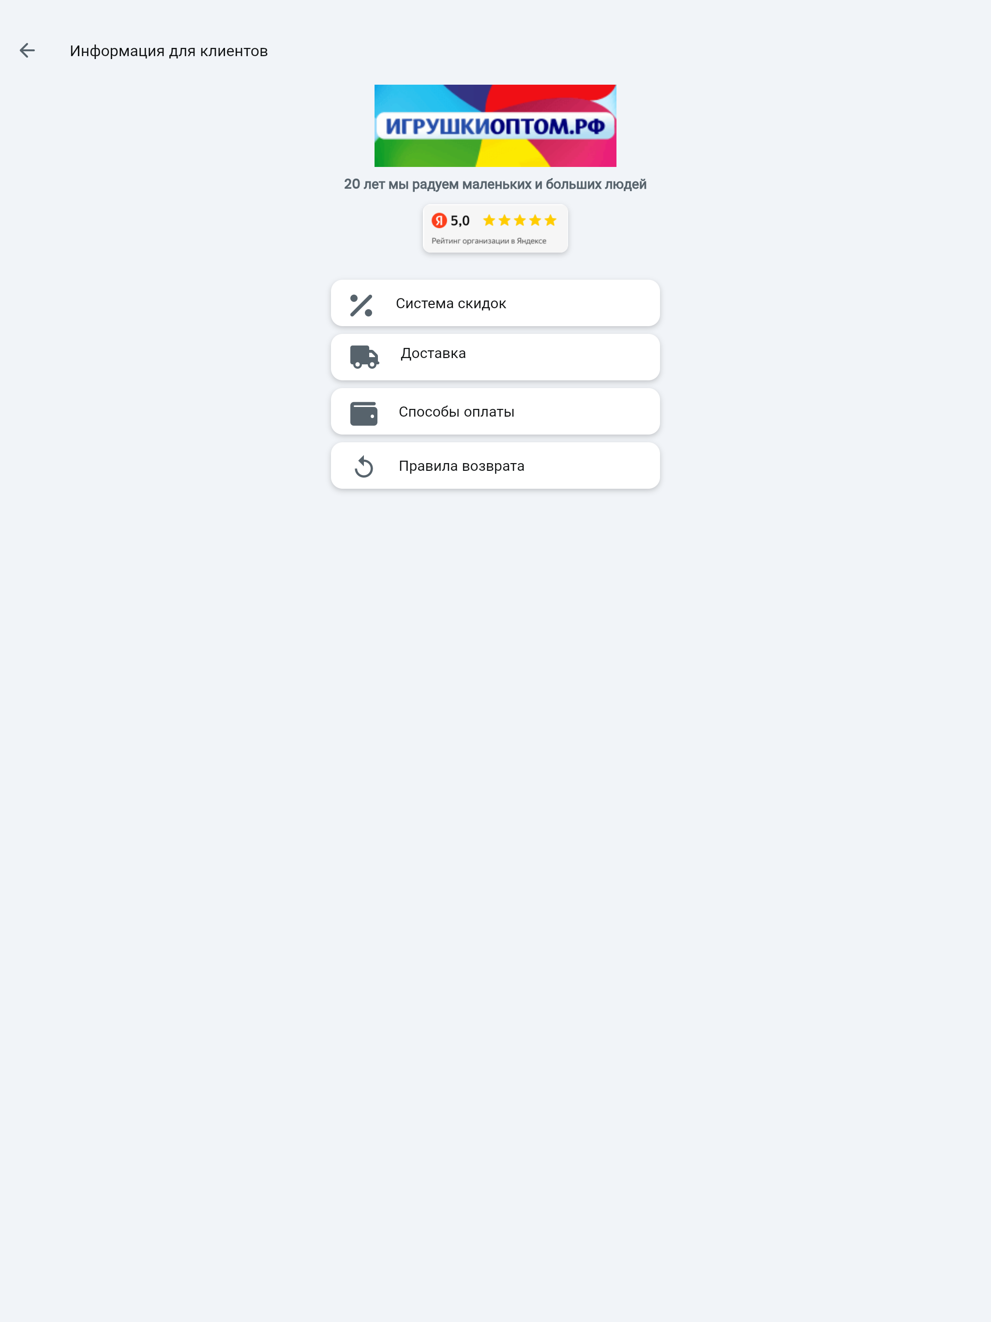Viewport: 991px width, 1322px height.
Task: Click the middle gold rating star
Action: [x=520, y=221]
